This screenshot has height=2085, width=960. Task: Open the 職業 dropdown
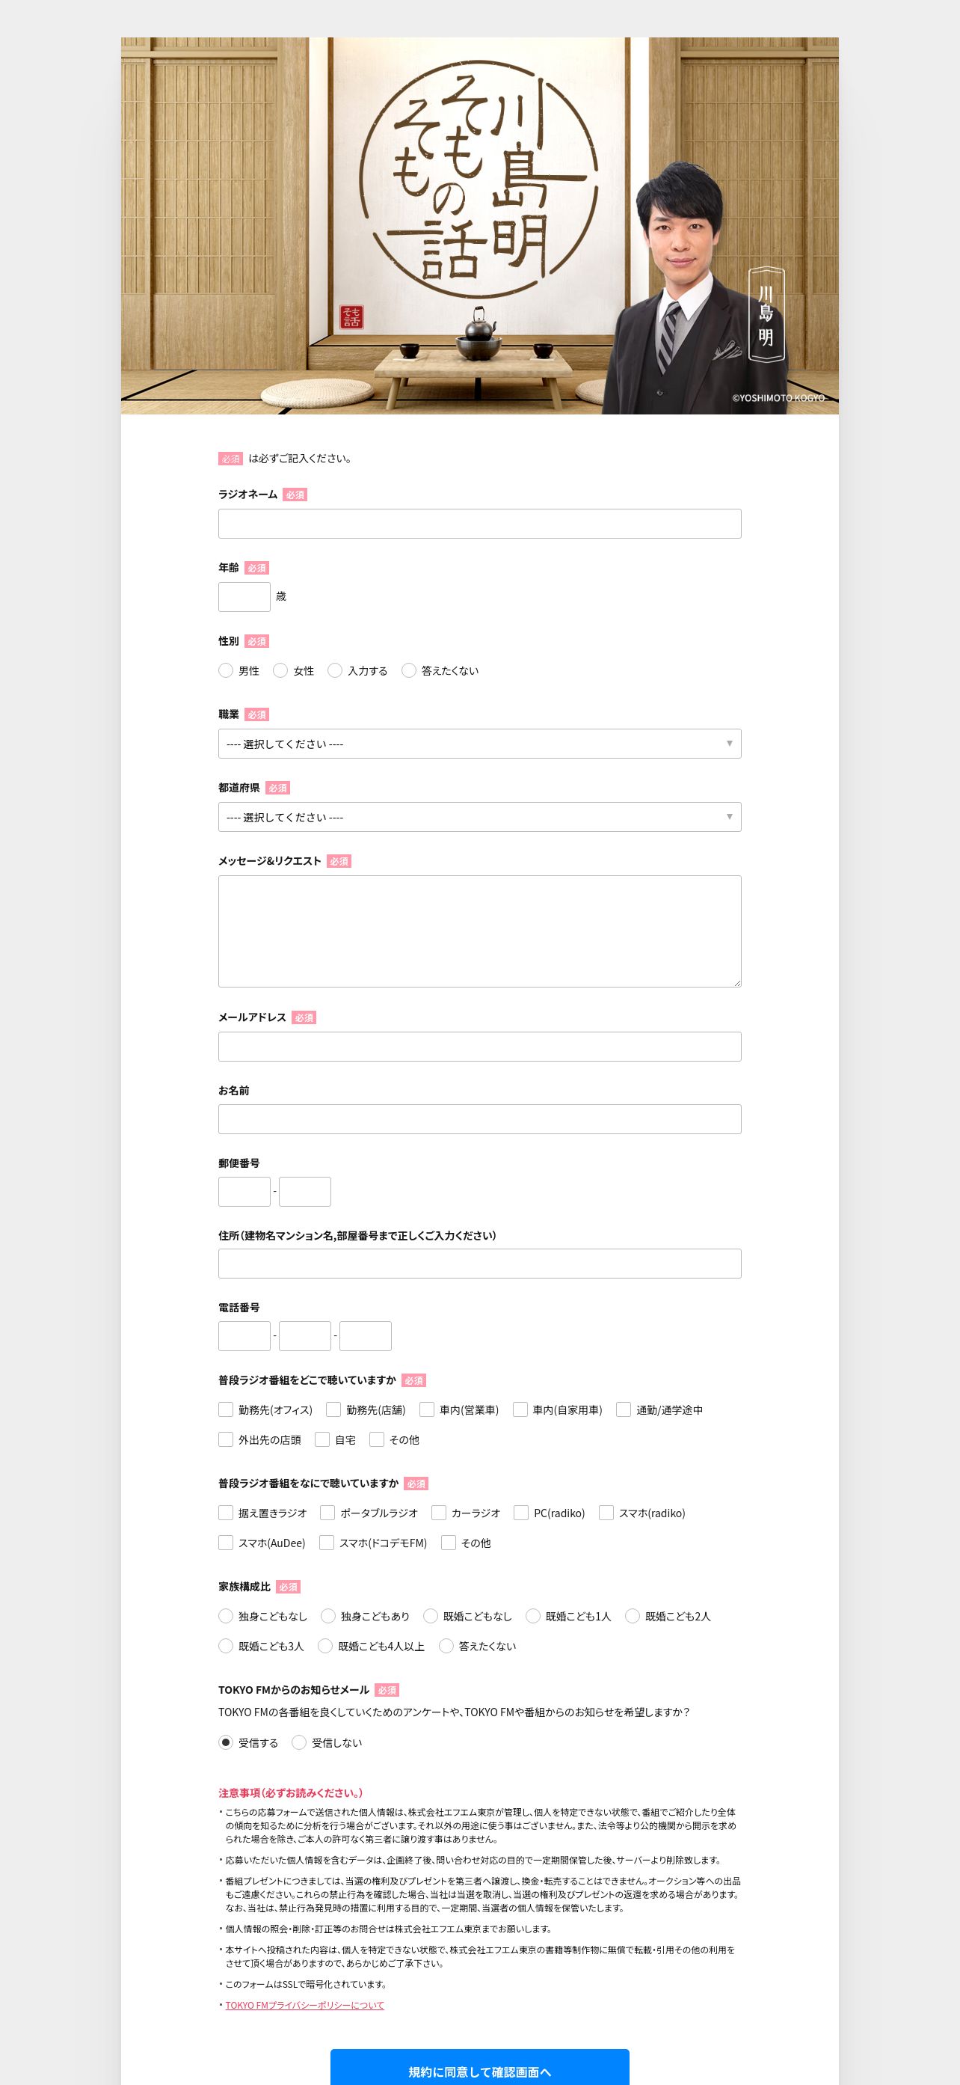pyautogui.click(x=479, y=744)
